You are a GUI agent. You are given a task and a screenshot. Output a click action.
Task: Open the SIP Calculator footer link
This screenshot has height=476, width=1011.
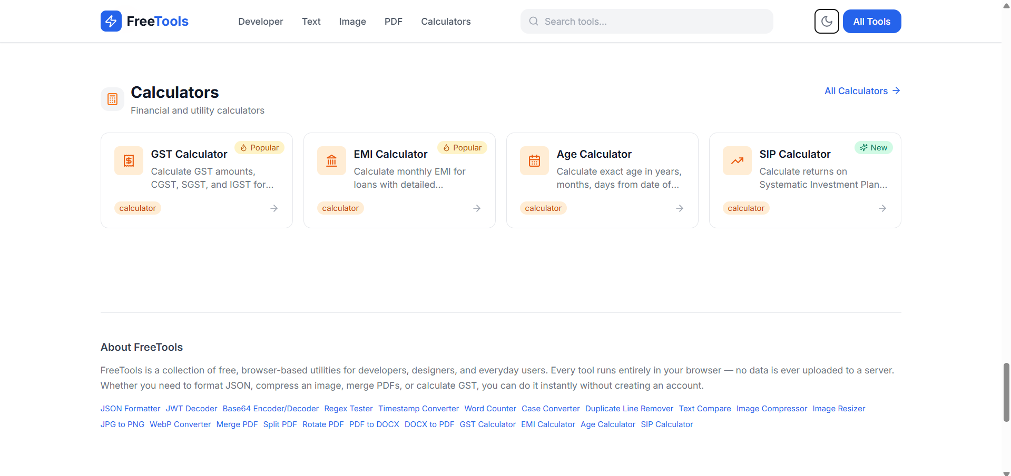[x=666, y=424]
